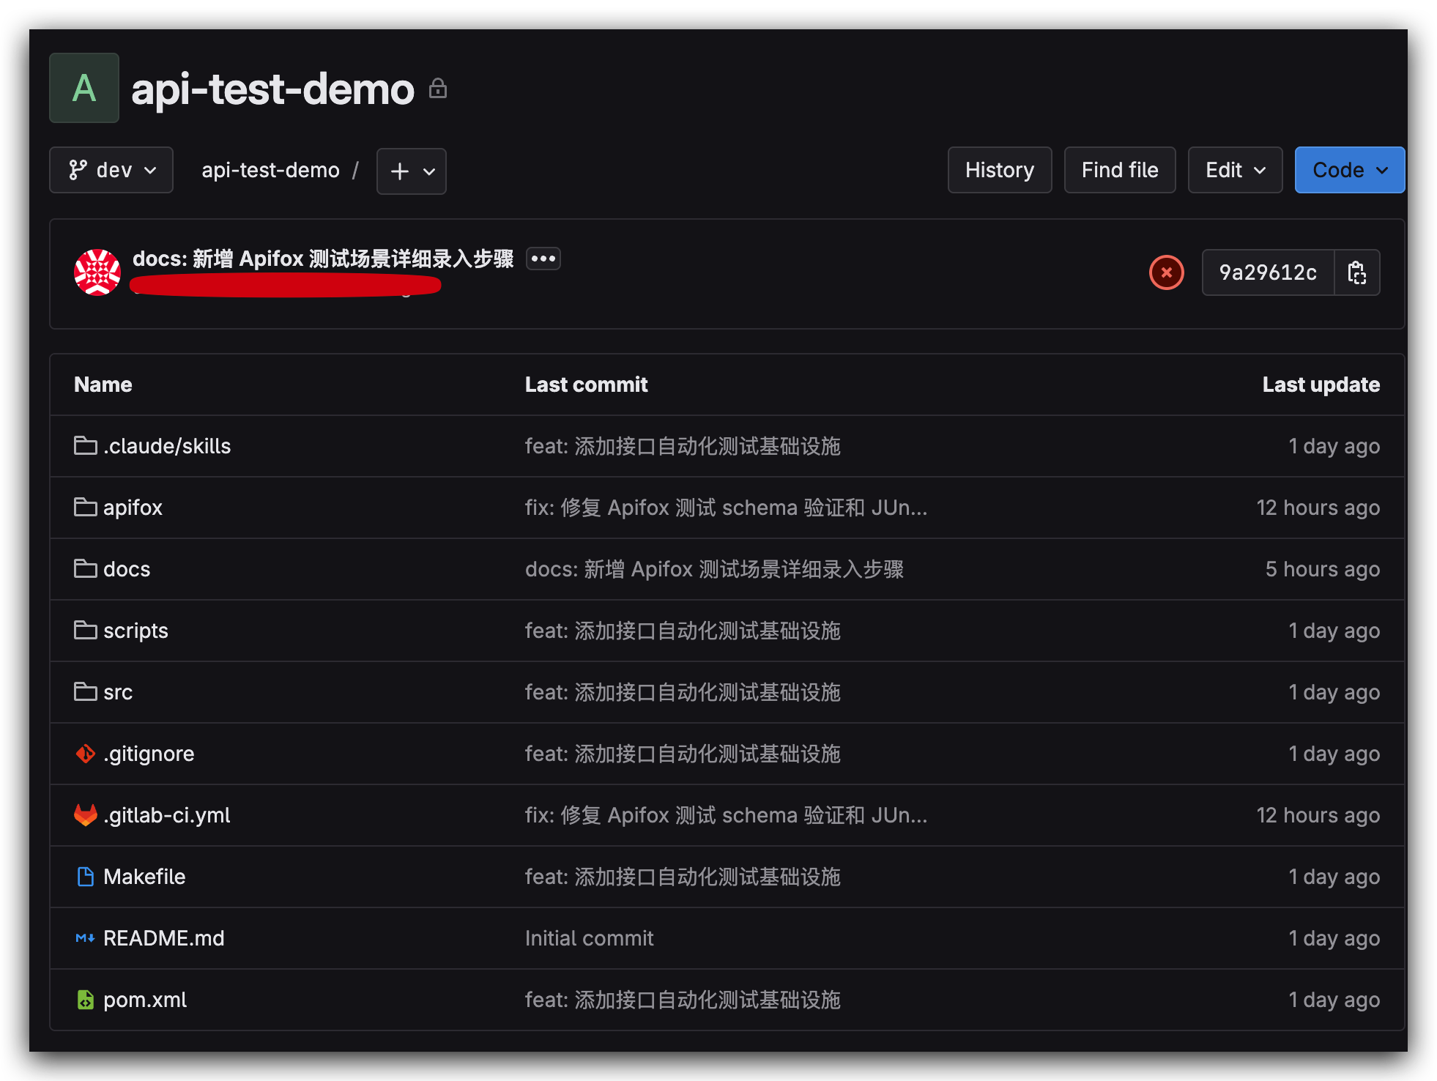Copy commit SHA with clipboard icon
Screen dimensions: 1437x1081
click(1356, 272)
